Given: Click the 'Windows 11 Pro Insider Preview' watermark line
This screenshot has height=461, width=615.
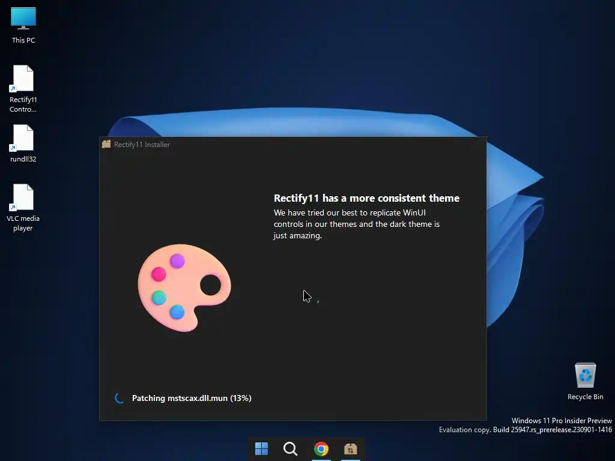Looking at the screenshot, I should point(562,421).
